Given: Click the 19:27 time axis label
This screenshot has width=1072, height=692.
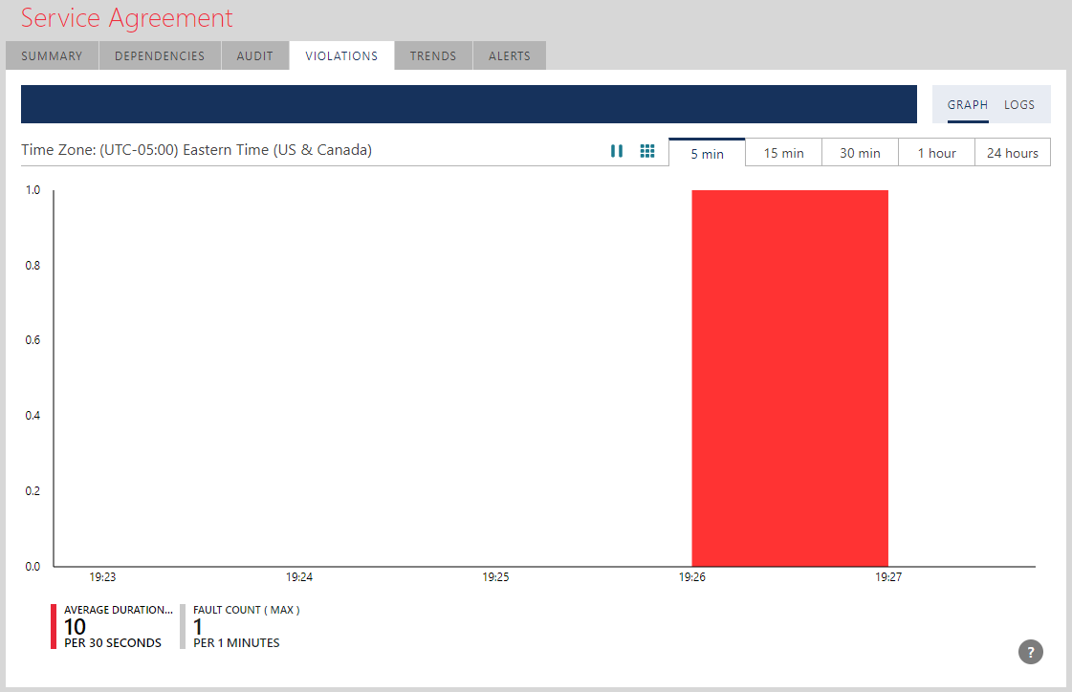Looking at the screenshot, I should (888, 577).
